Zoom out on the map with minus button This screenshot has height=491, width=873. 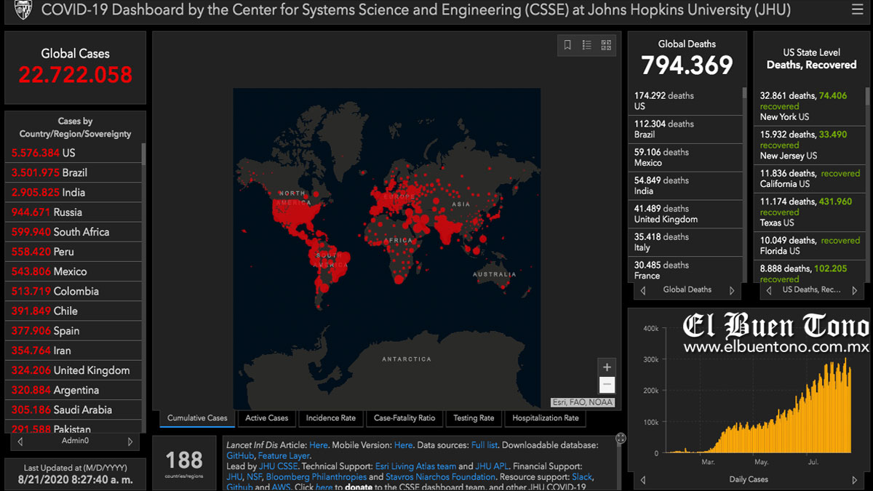(x=607, y=386)
